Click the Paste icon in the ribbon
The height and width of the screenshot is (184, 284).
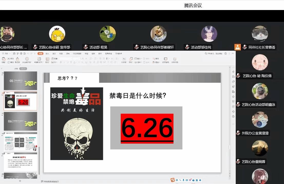3,59
